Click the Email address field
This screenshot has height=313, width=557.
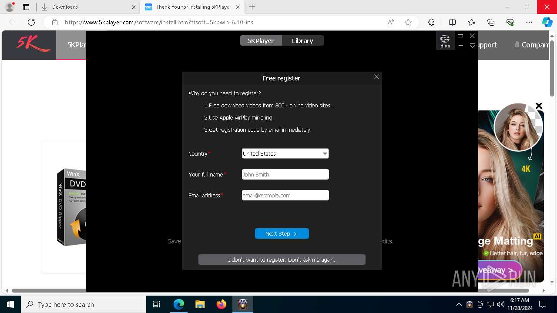285,195
